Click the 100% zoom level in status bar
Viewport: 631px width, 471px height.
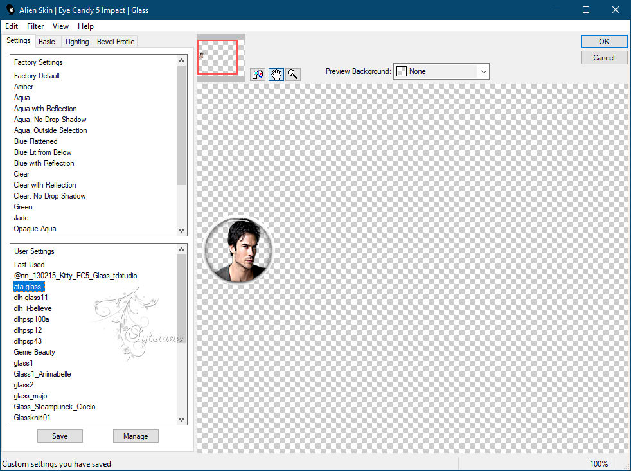pyautogui.click(x=598, y=464)
